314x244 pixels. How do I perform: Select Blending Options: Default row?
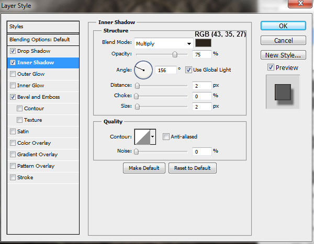point(43,40)
